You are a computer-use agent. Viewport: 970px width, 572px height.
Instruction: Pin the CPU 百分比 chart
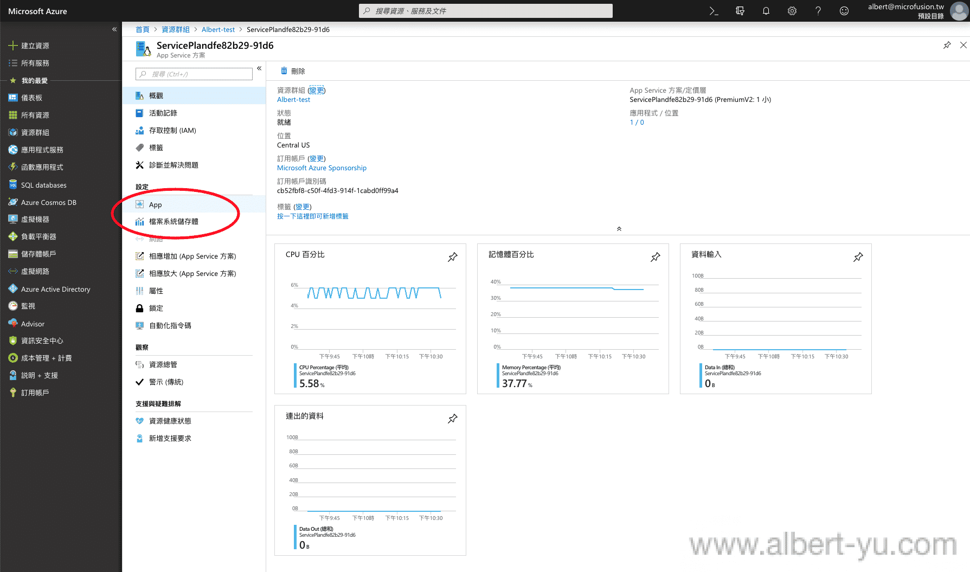click(x=453, y=257)
